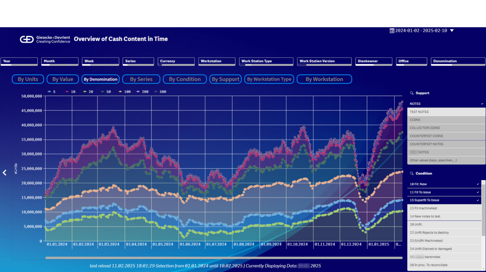
Task: Collapse the left side panel via the arrow
Action: click(x=4, y=172)
